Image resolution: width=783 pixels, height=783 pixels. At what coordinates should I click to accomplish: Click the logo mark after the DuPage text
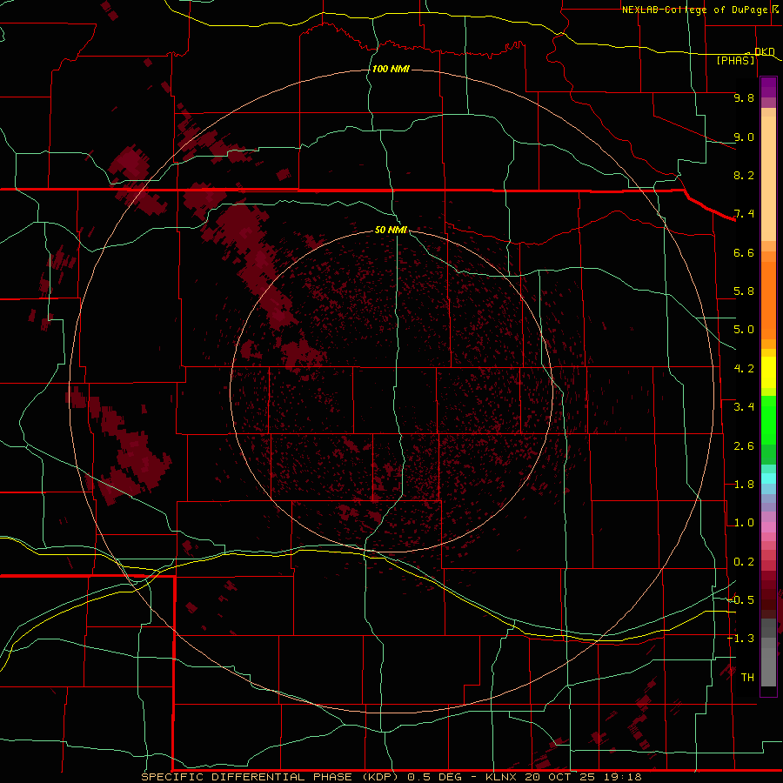[775, 9]
